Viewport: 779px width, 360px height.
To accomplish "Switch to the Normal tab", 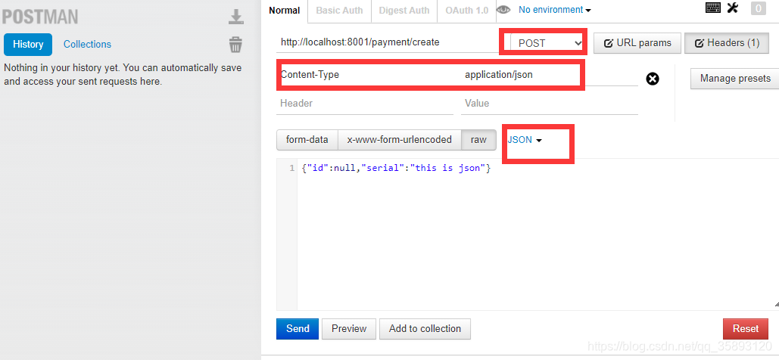I will pyautogui.click(x=285, y=11).
